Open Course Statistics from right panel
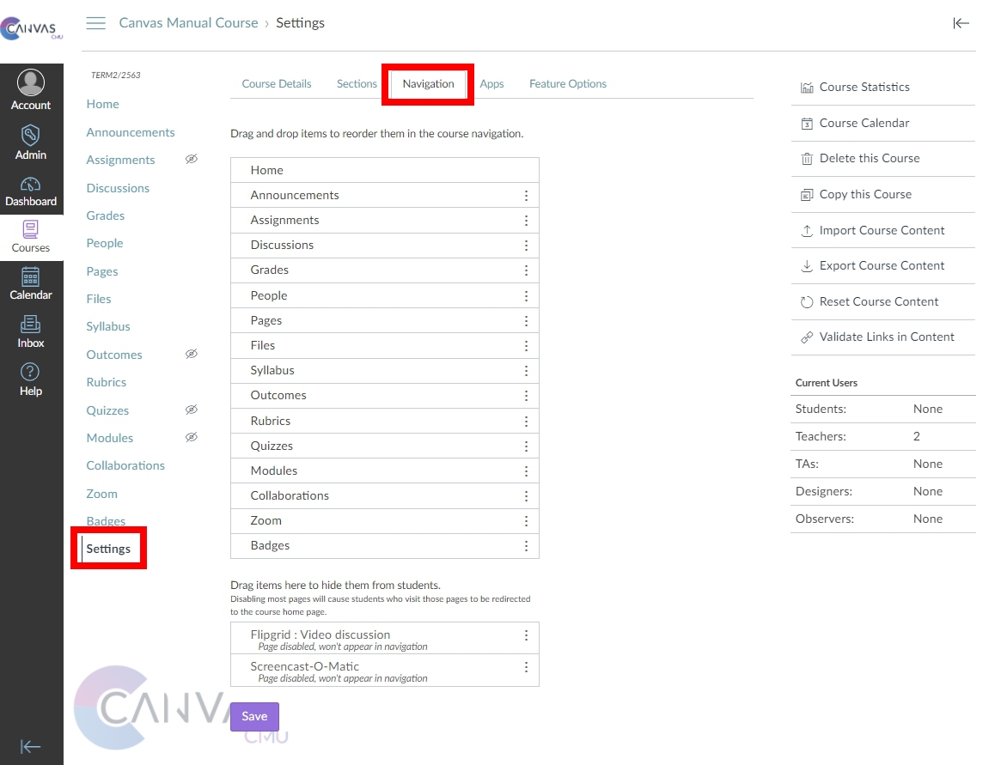Screen dimensions: 995x765 point(864,88)
